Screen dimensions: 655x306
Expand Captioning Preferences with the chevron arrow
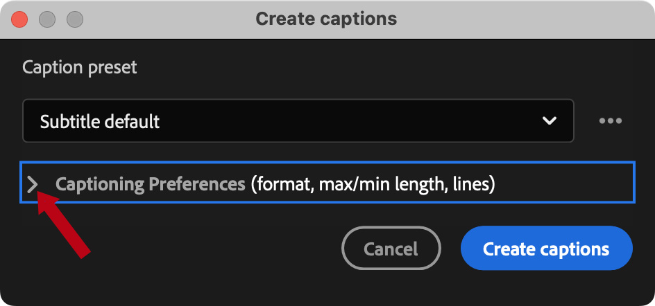point(32,184)
